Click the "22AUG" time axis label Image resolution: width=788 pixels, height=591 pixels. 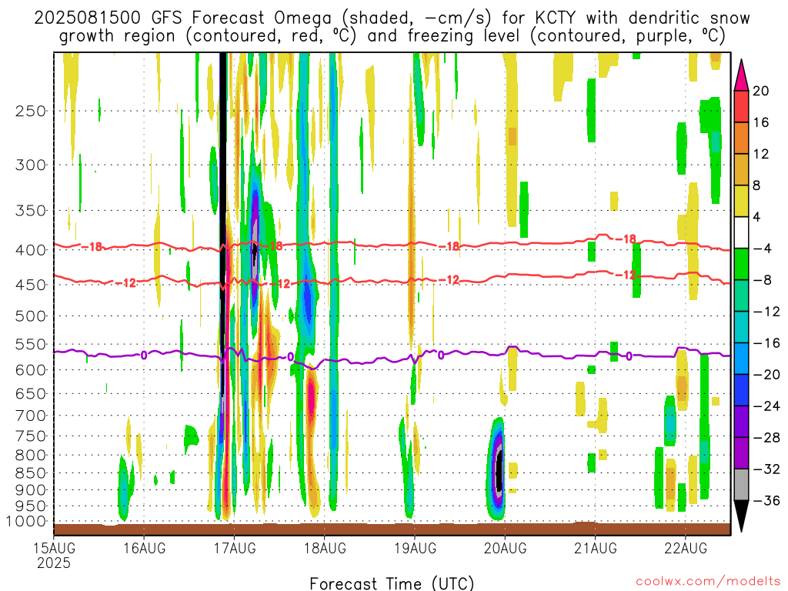click(686, 548)
